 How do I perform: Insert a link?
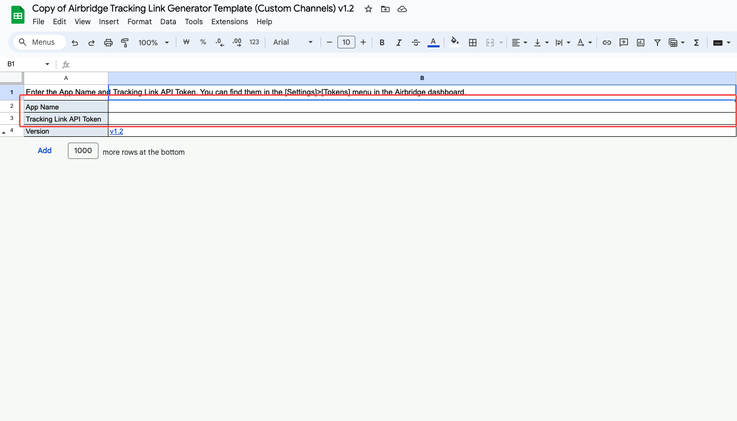click(x=607, y=43)
